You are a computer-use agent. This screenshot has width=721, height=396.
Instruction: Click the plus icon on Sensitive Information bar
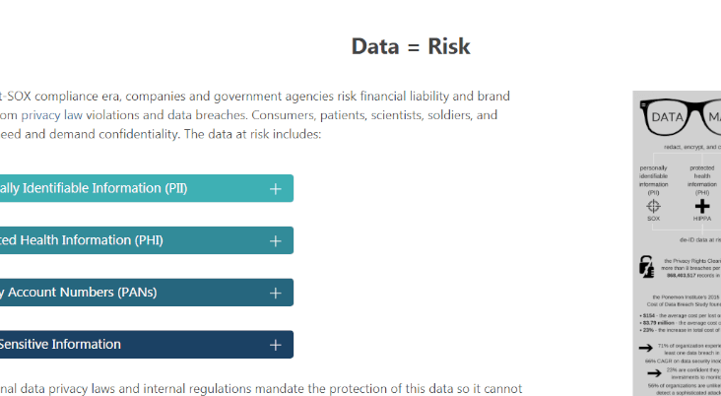tap(276, 345)
